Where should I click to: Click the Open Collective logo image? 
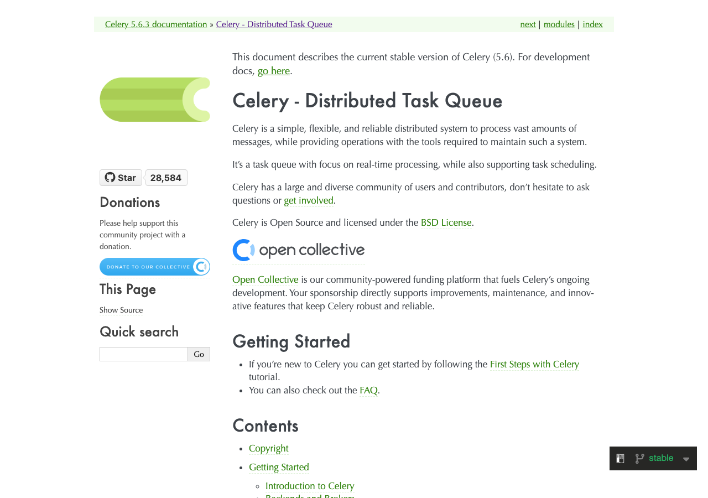pyautogui.click(x=299, y=250)
